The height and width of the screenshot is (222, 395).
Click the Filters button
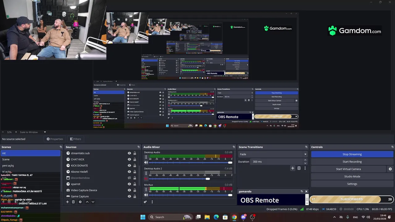(x=75, y=139)
